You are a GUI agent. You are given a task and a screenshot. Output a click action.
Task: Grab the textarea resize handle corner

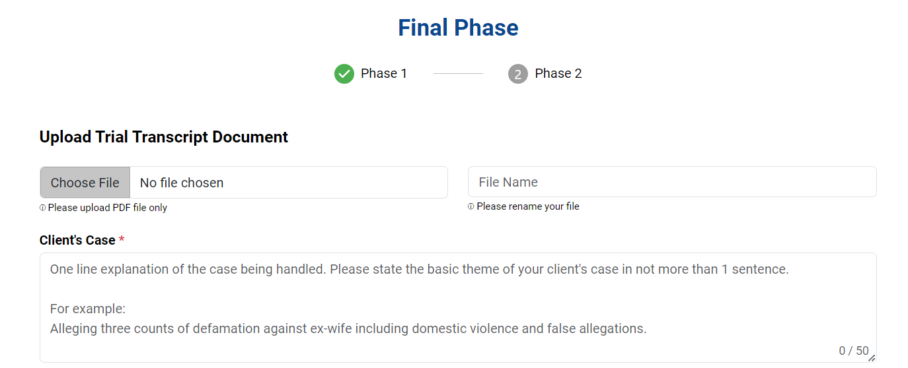[x=872, y=358]
